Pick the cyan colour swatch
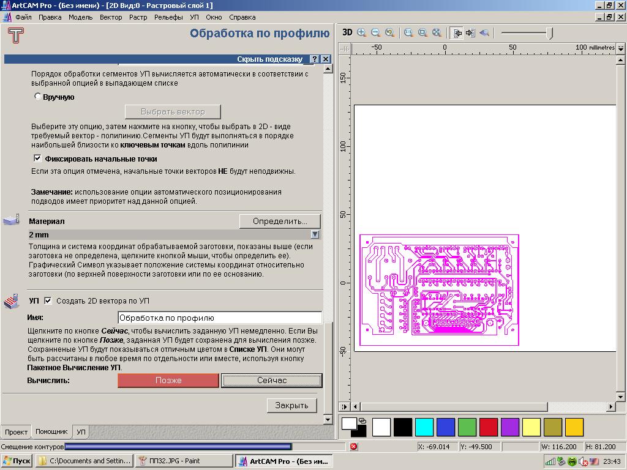Viewport: 627px width, 470px height. tap(424, 427)
